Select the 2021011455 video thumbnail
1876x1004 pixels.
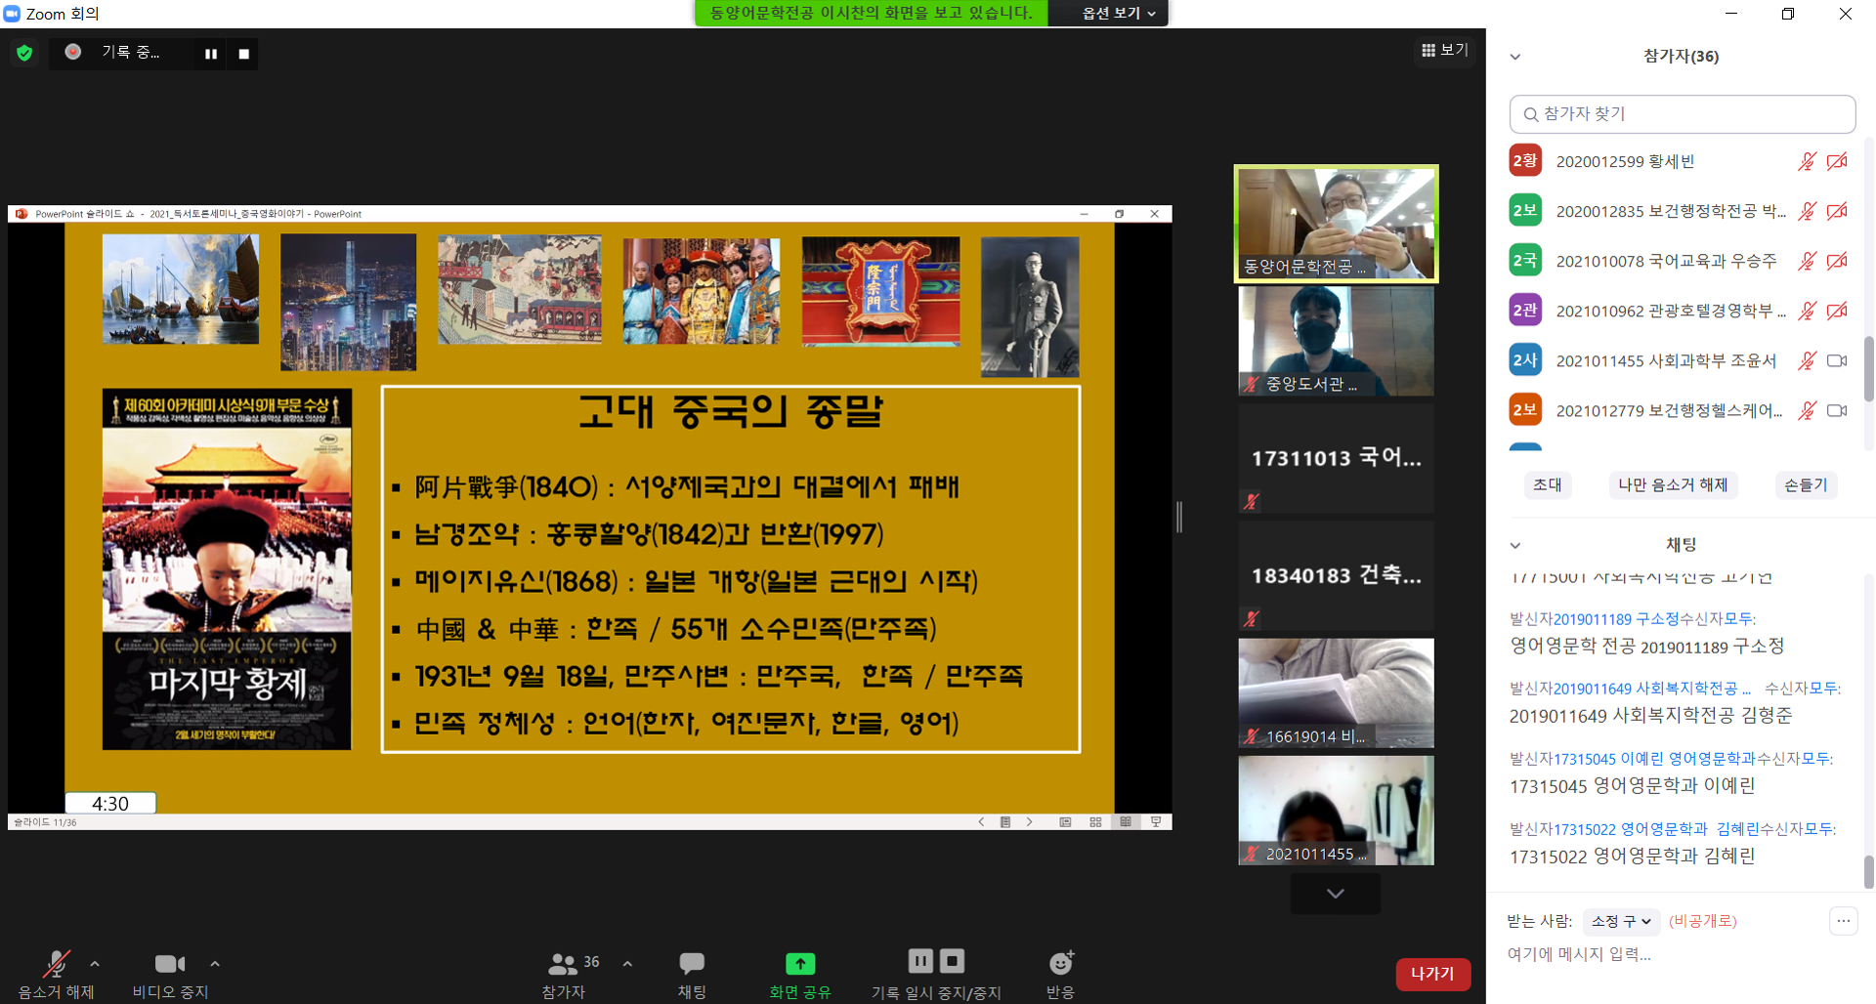point(1336,810)
